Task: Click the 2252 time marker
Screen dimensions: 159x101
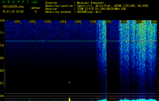Action: (33, 22)
